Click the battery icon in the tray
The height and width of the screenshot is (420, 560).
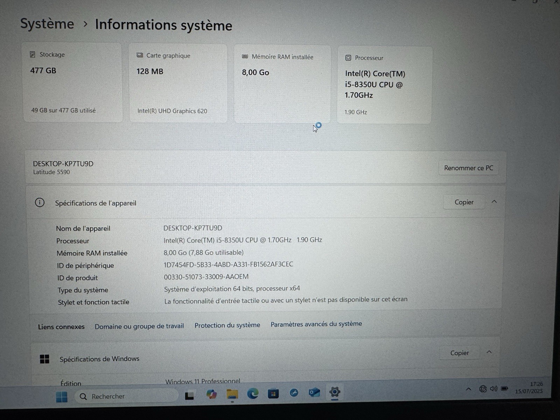[x=504, y=388]
